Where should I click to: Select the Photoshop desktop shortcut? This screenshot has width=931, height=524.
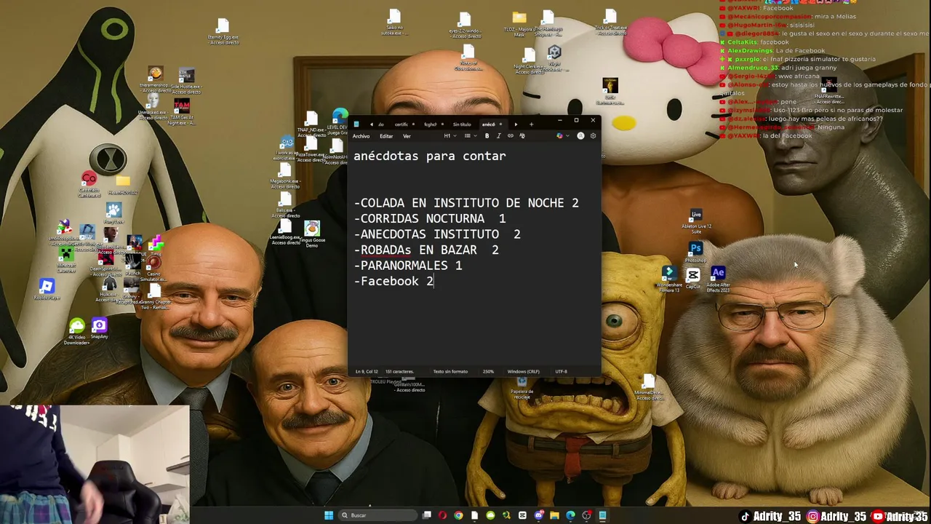click(x=695, y=252)
